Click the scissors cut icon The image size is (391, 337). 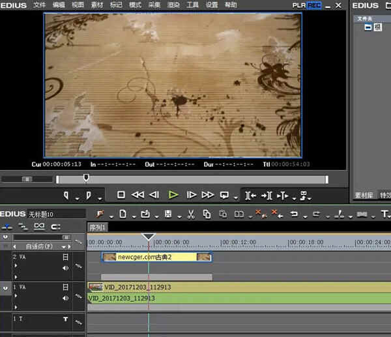pyautogui.click(x=190, y=214)
